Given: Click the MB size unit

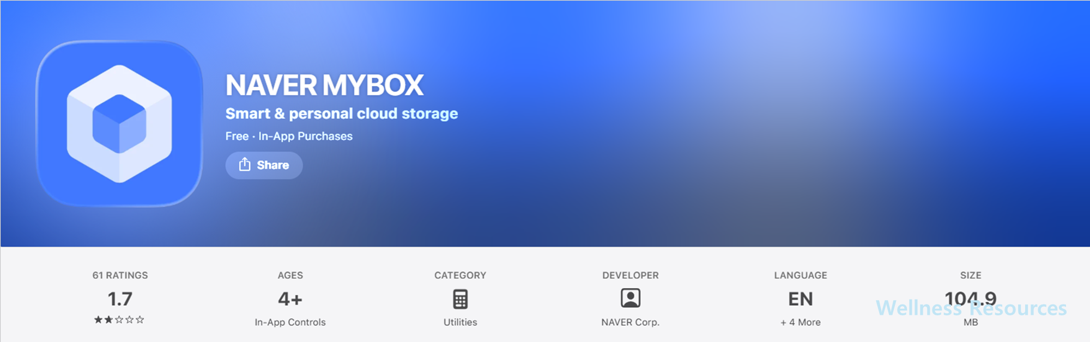Looking at the screenshot, I should click(x=971, y=322).
